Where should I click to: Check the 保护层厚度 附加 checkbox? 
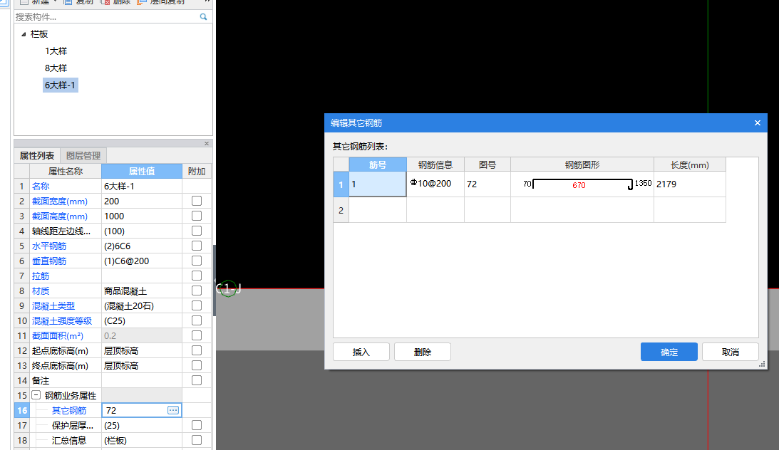(197, 425)
